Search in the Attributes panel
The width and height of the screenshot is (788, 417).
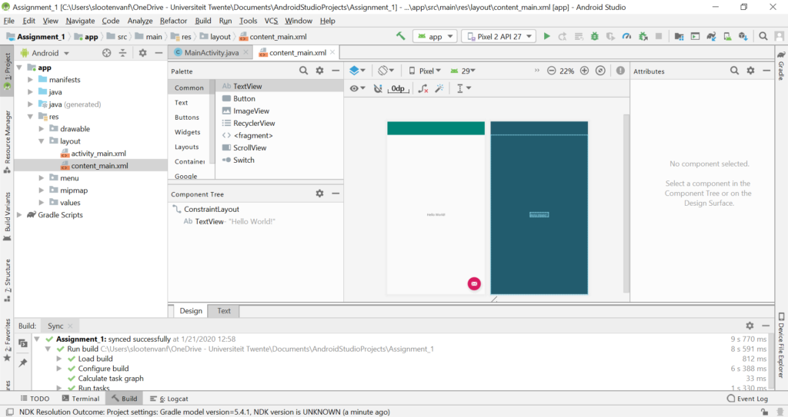(x=735, y=71)
